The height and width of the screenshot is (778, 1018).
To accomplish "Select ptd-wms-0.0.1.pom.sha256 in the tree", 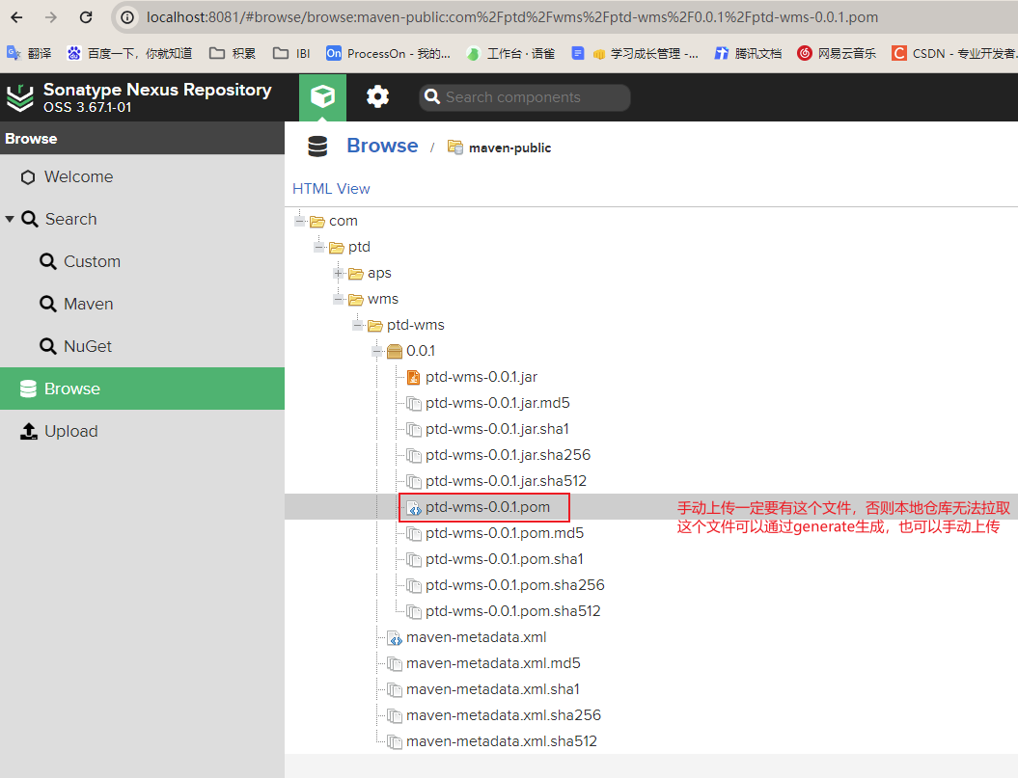I will point(514,585).
